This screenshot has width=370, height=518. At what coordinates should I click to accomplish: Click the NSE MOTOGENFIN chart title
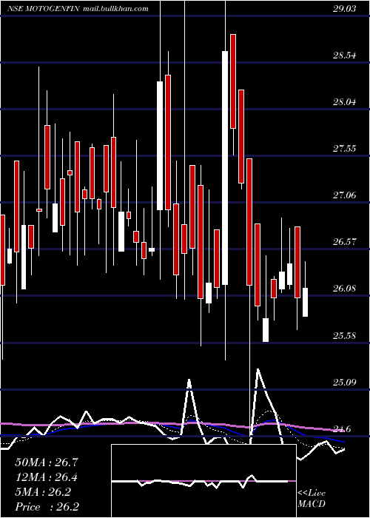coord(44,9)
